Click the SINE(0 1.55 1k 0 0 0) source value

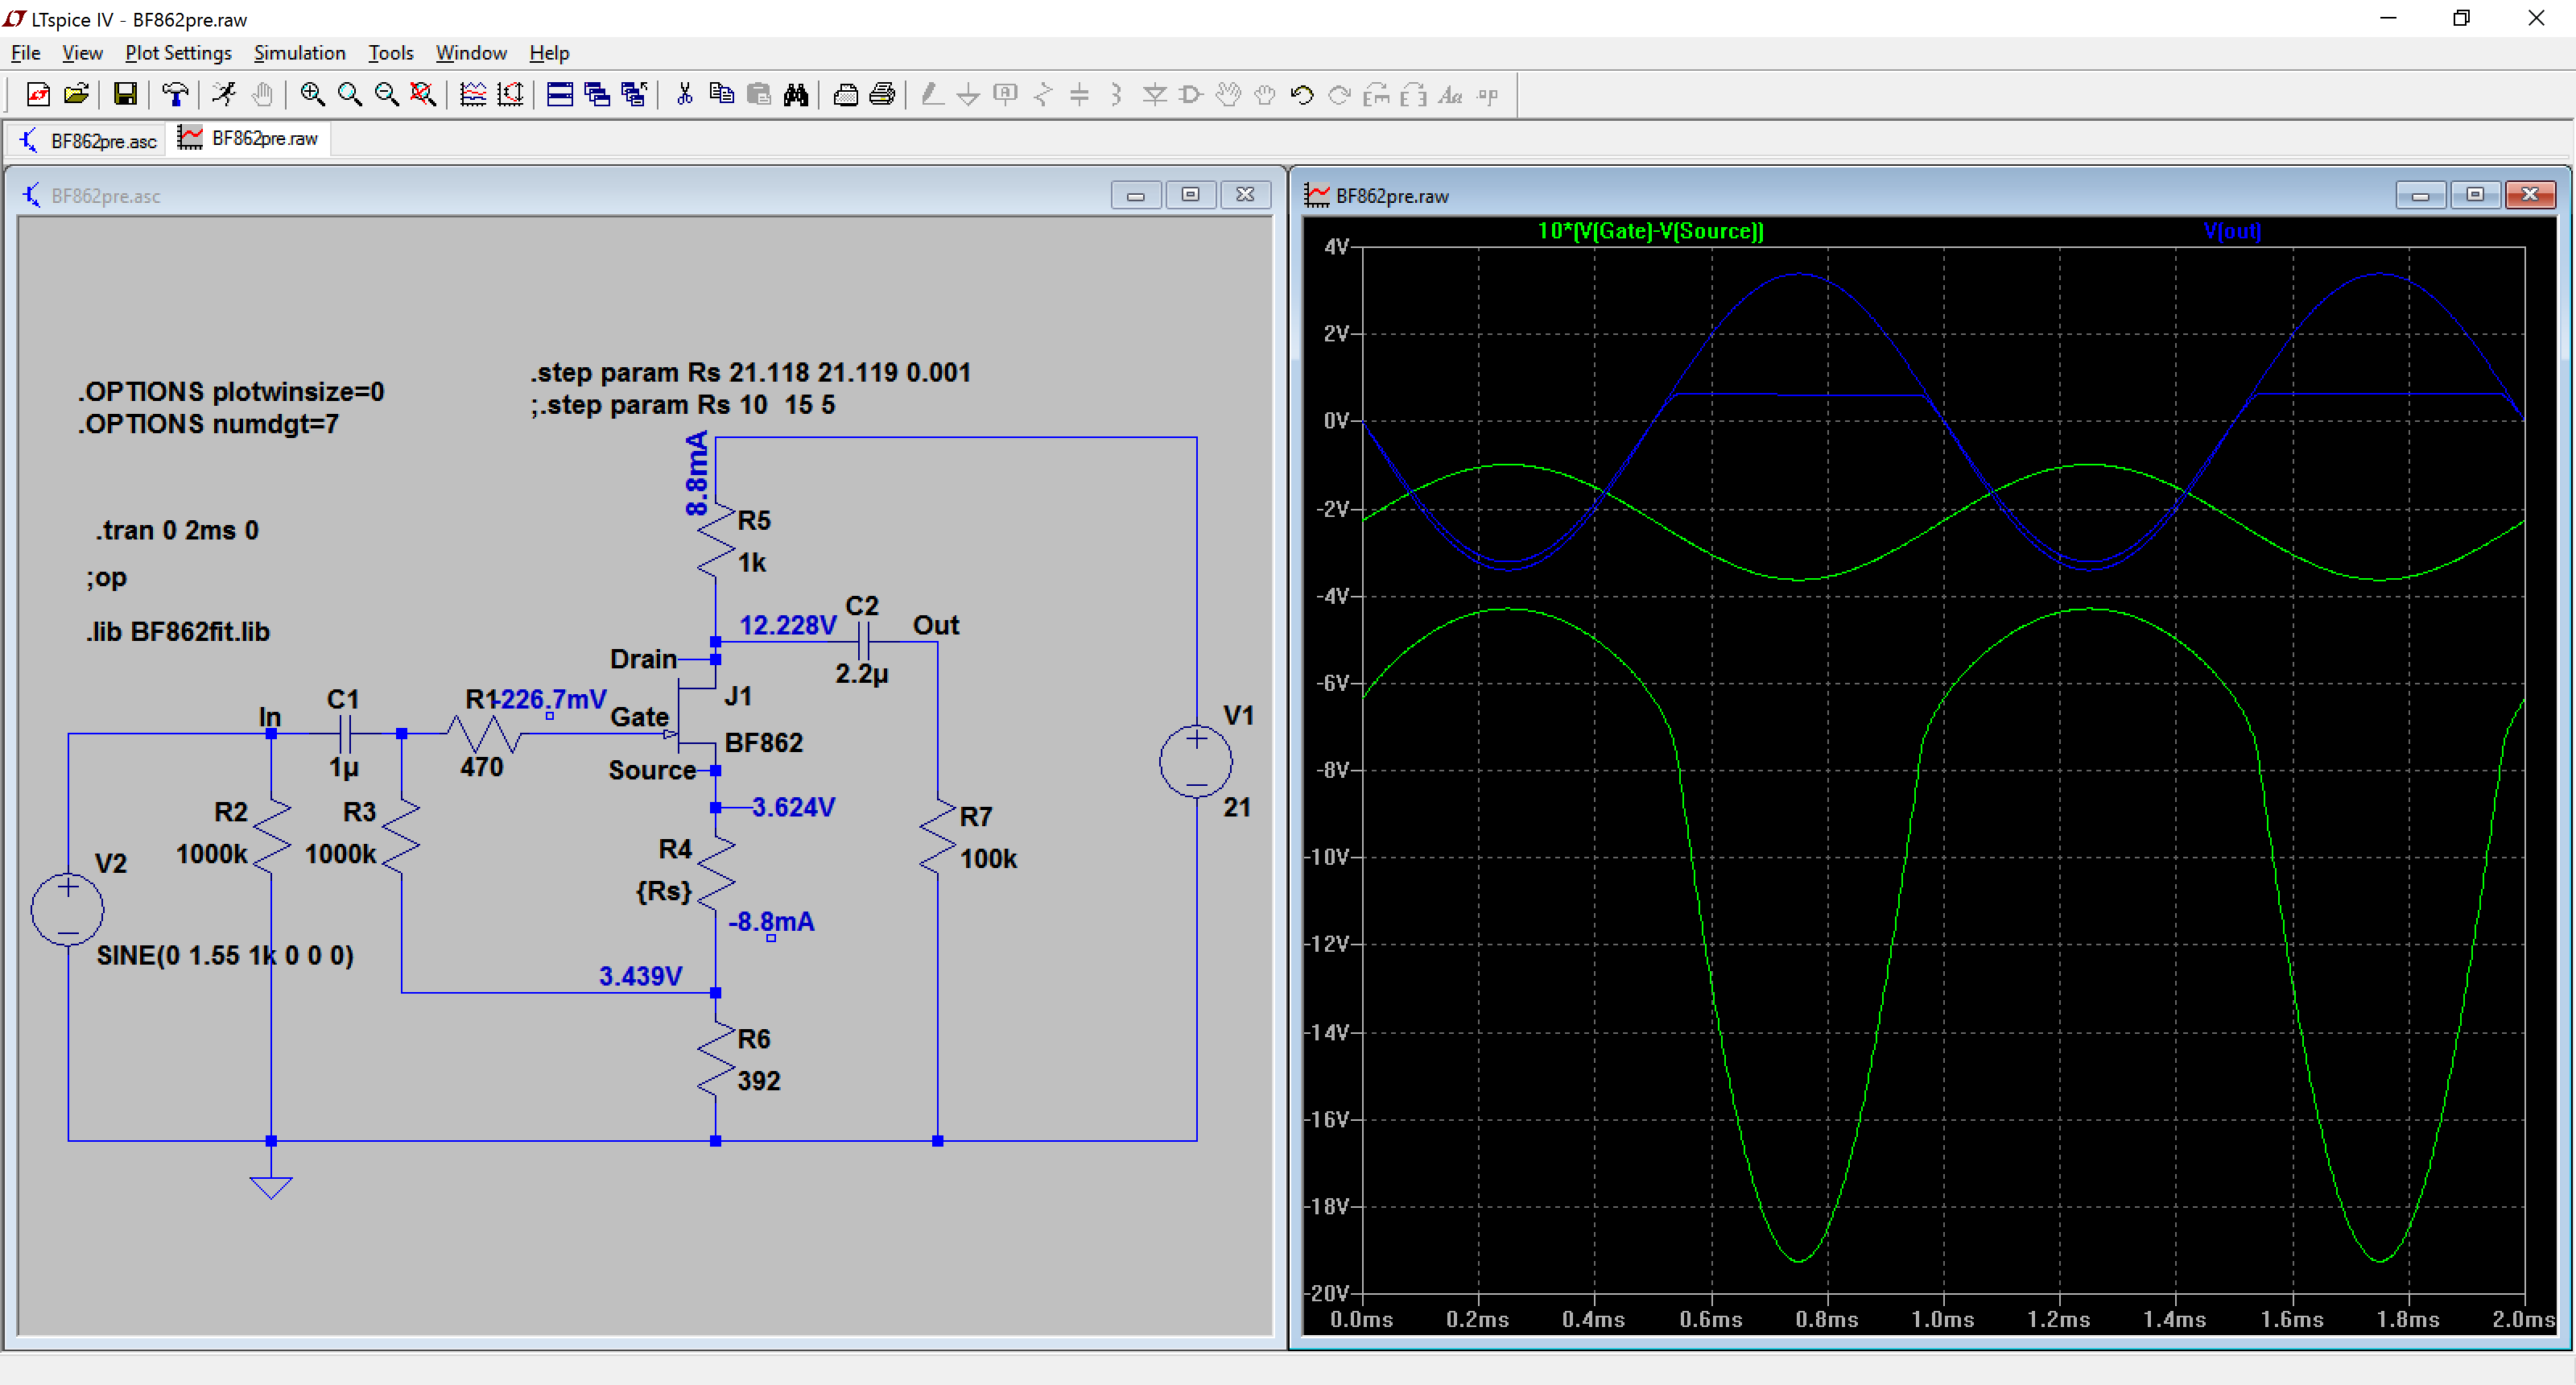coord(225,955)
